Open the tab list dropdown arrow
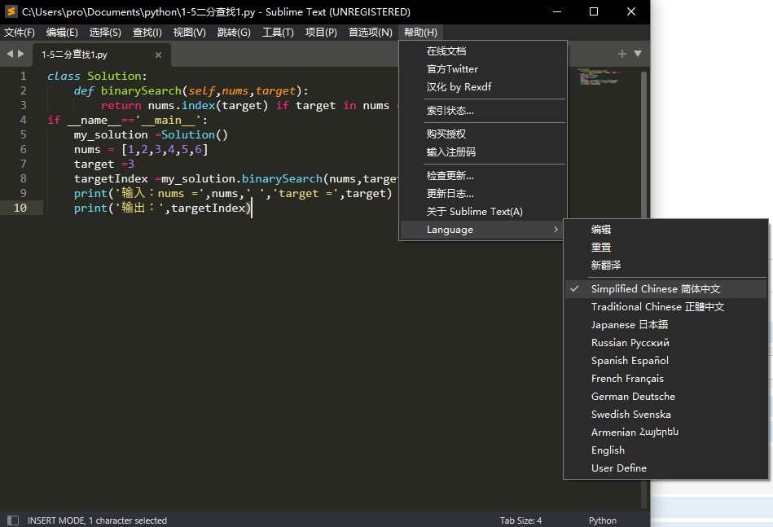This screenshot has height=527, width=773. click(x=638, y=53)
